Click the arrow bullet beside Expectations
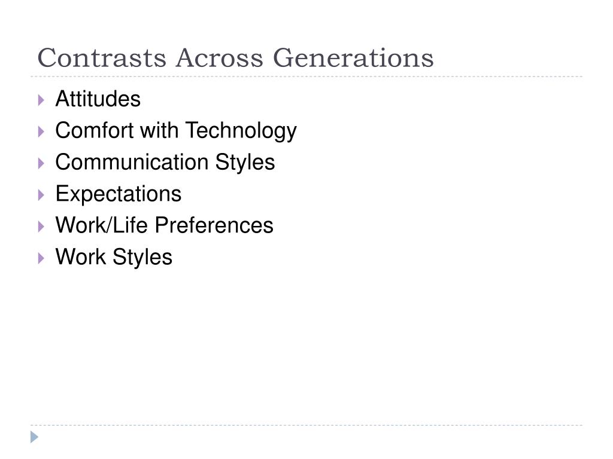 pyautogui.click(x=41, y=195)
